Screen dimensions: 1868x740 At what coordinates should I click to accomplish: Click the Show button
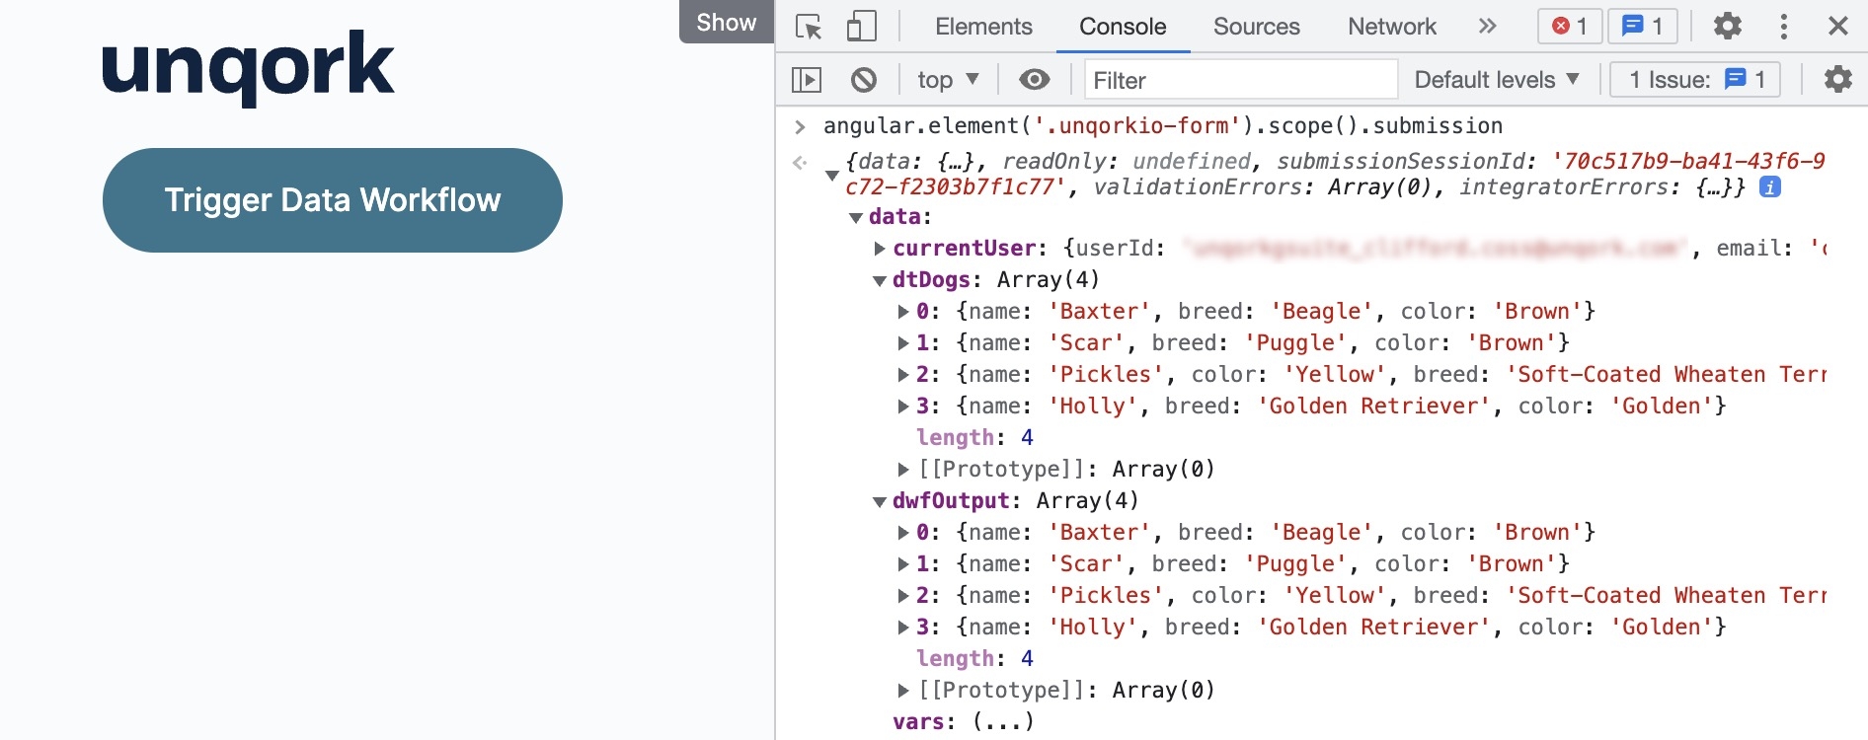[727, 22]
